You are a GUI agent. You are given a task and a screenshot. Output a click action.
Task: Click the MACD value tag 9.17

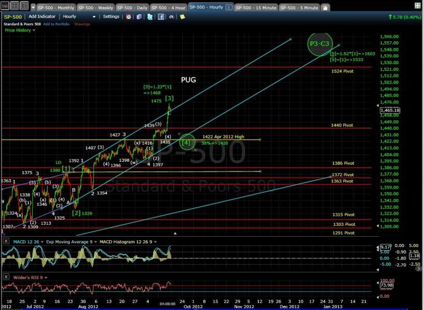tap(385, 247)
